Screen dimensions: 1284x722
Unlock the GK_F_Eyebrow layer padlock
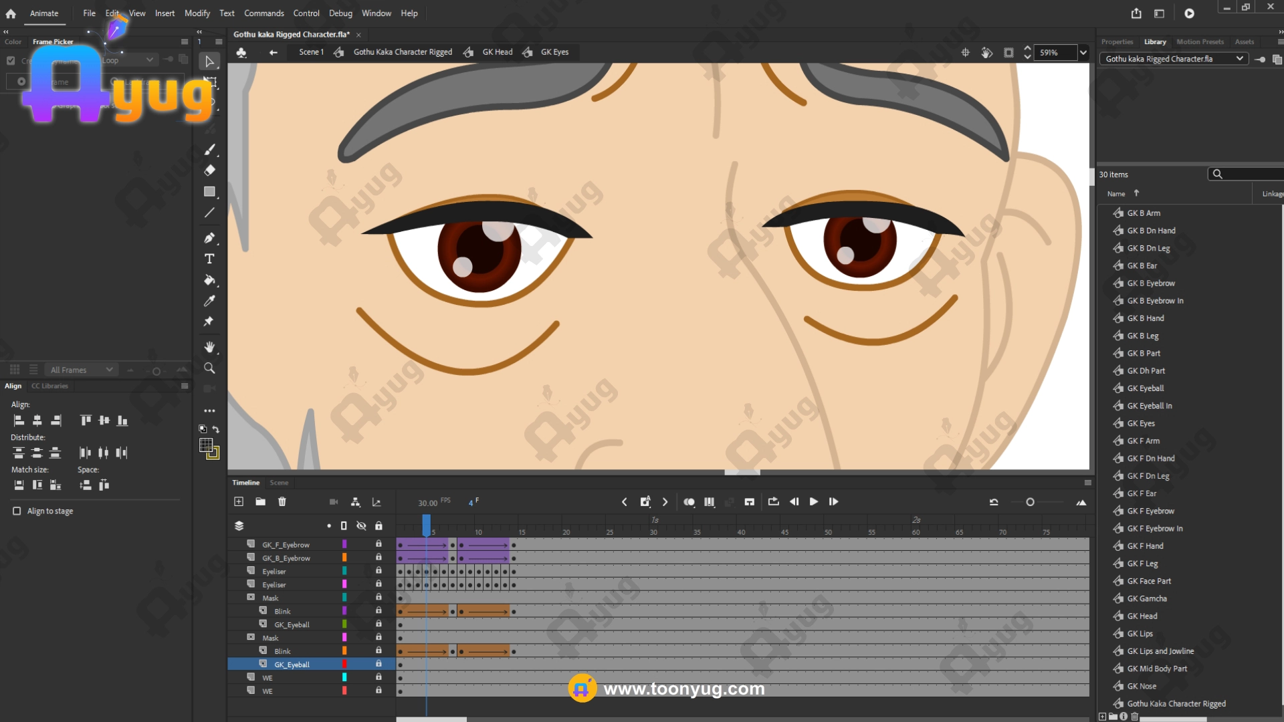[x=379, y=544]
